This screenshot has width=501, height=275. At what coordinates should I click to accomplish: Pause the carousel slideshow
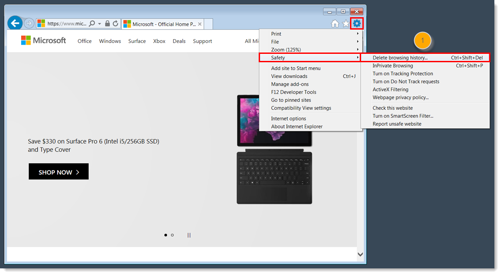point(189,235)
